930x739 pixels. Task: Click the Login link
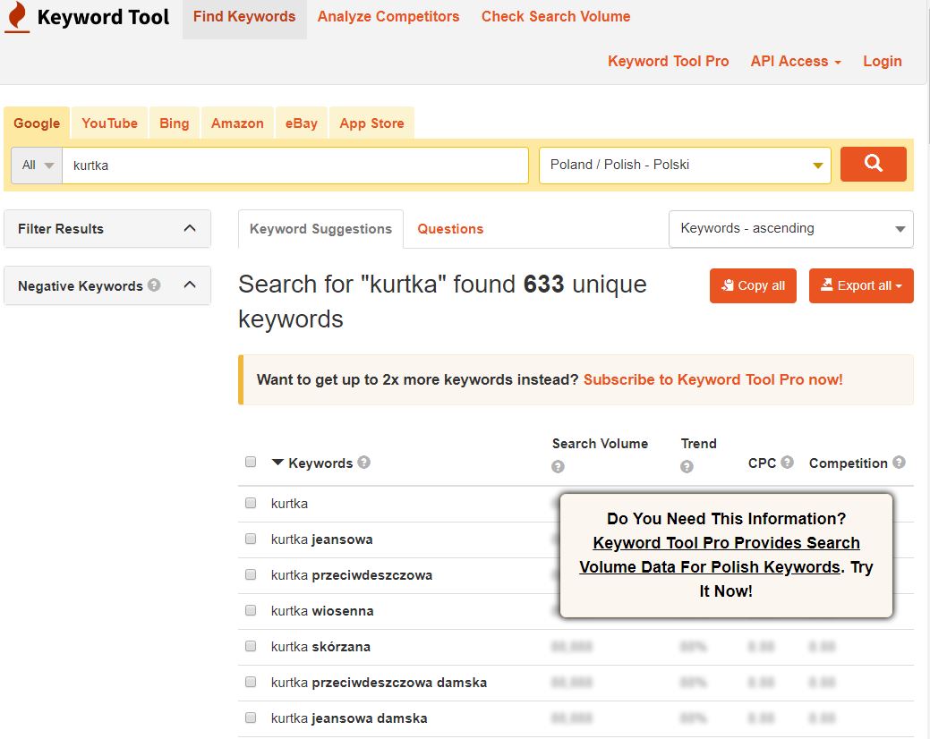(882, 61)
